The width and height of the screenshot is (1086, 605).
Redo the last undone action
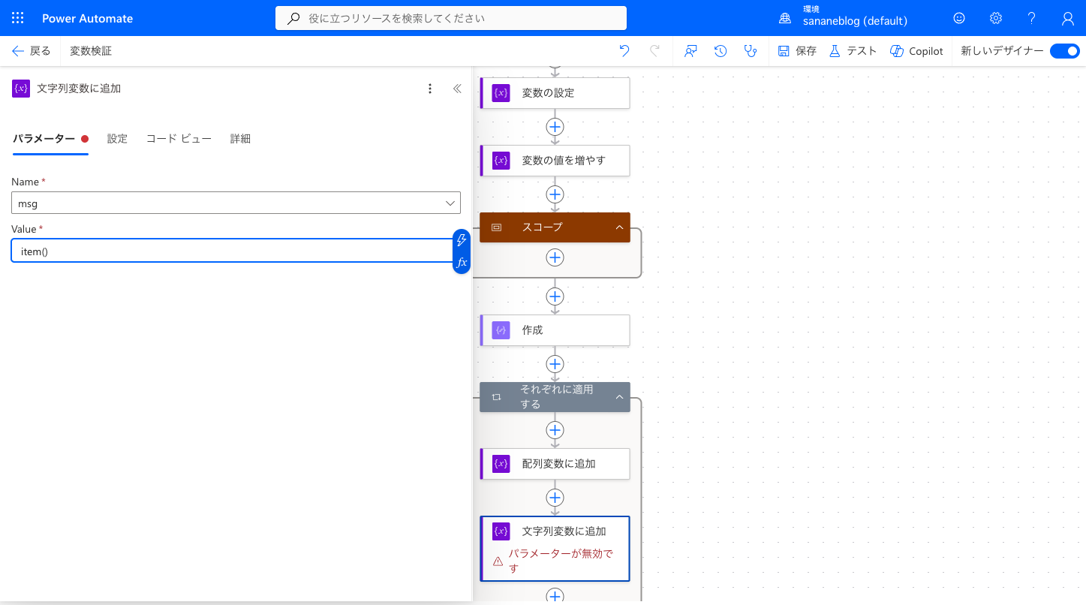[x=654, y=51]
